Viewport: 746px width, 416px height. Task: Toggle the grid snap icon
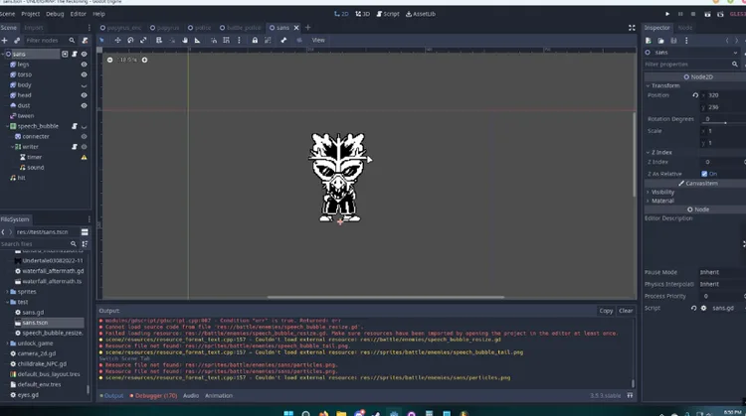click(x=227, y=41)
